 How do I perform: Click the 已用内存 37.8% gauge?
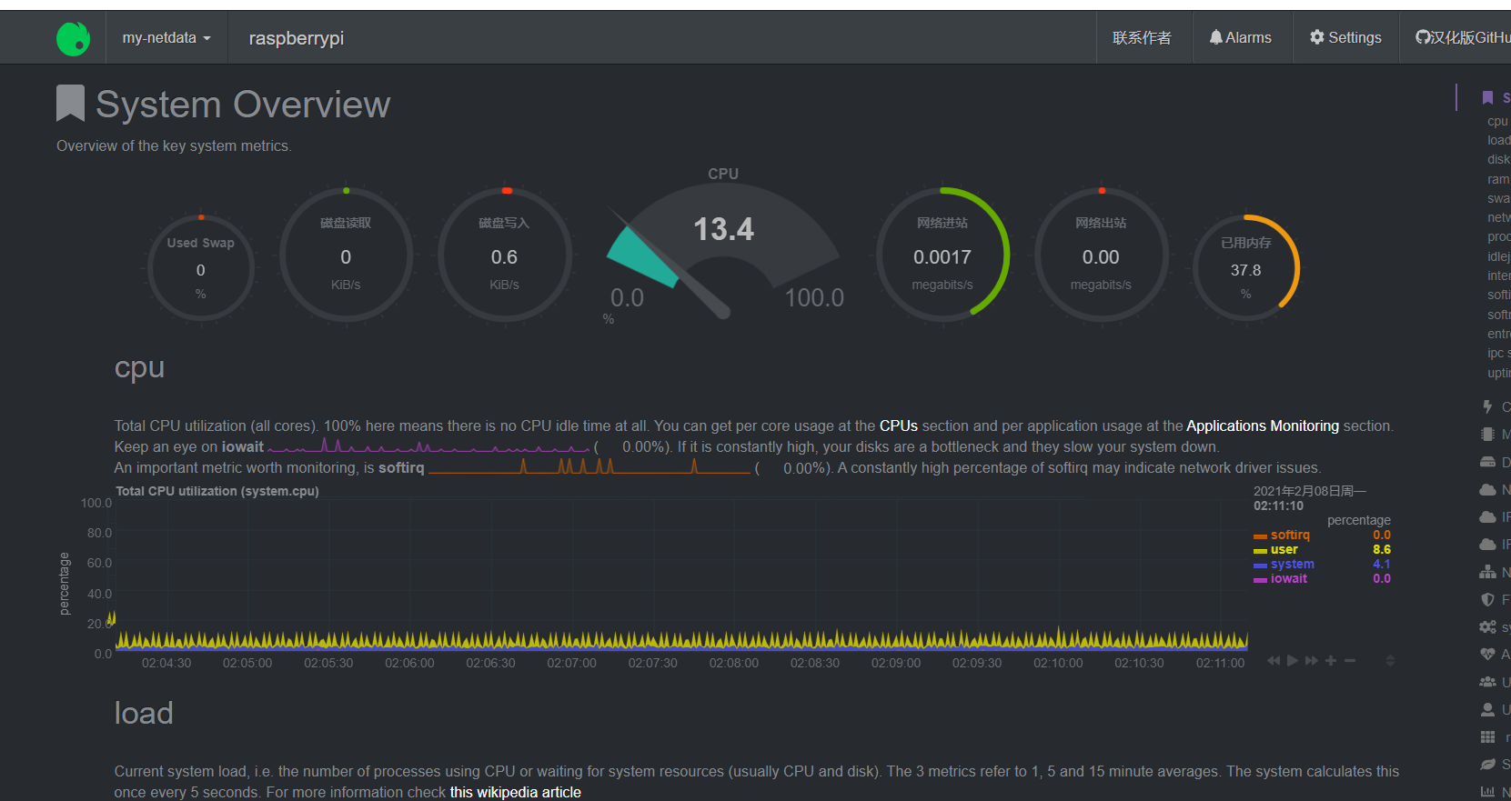click(x=1245, y=268)
